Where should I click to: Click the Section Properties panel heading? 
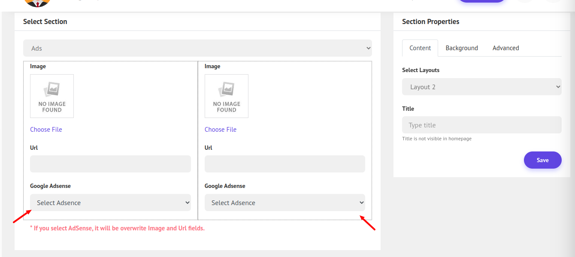(430, 21)
